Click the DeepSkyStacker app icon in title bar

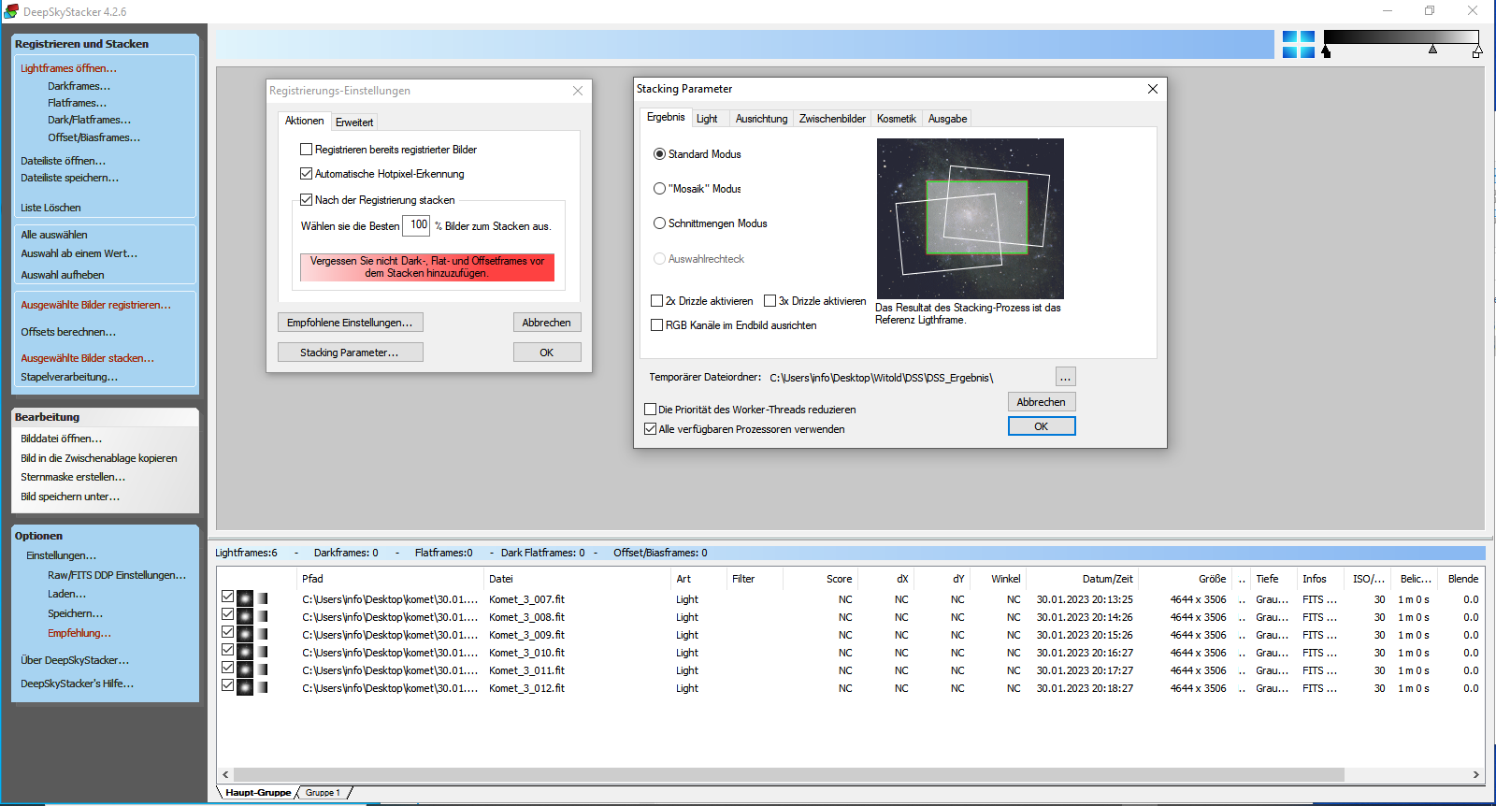coord(11,11)
